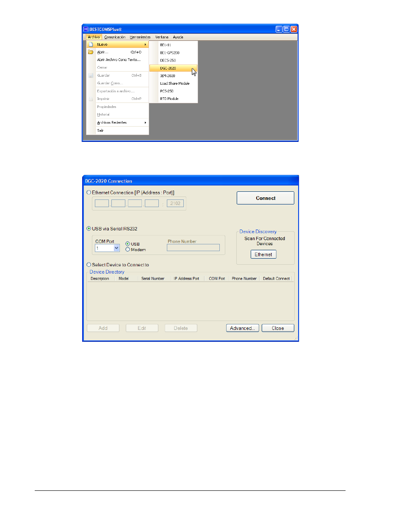Choose Salir to exit the program

[x=118, y=130]
